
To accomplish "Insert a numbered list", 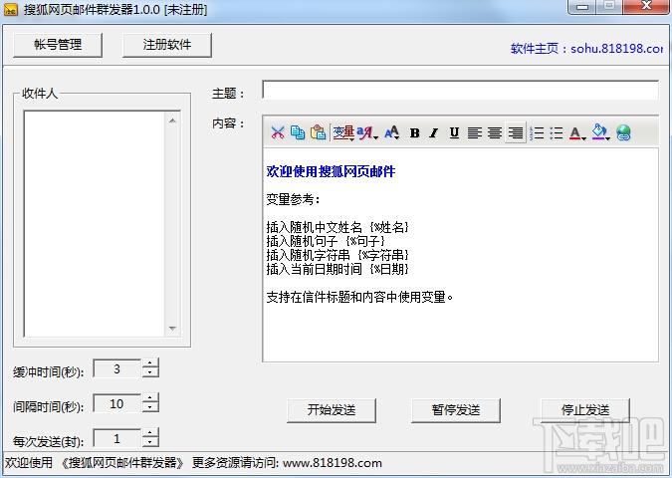I will [537, 132].
